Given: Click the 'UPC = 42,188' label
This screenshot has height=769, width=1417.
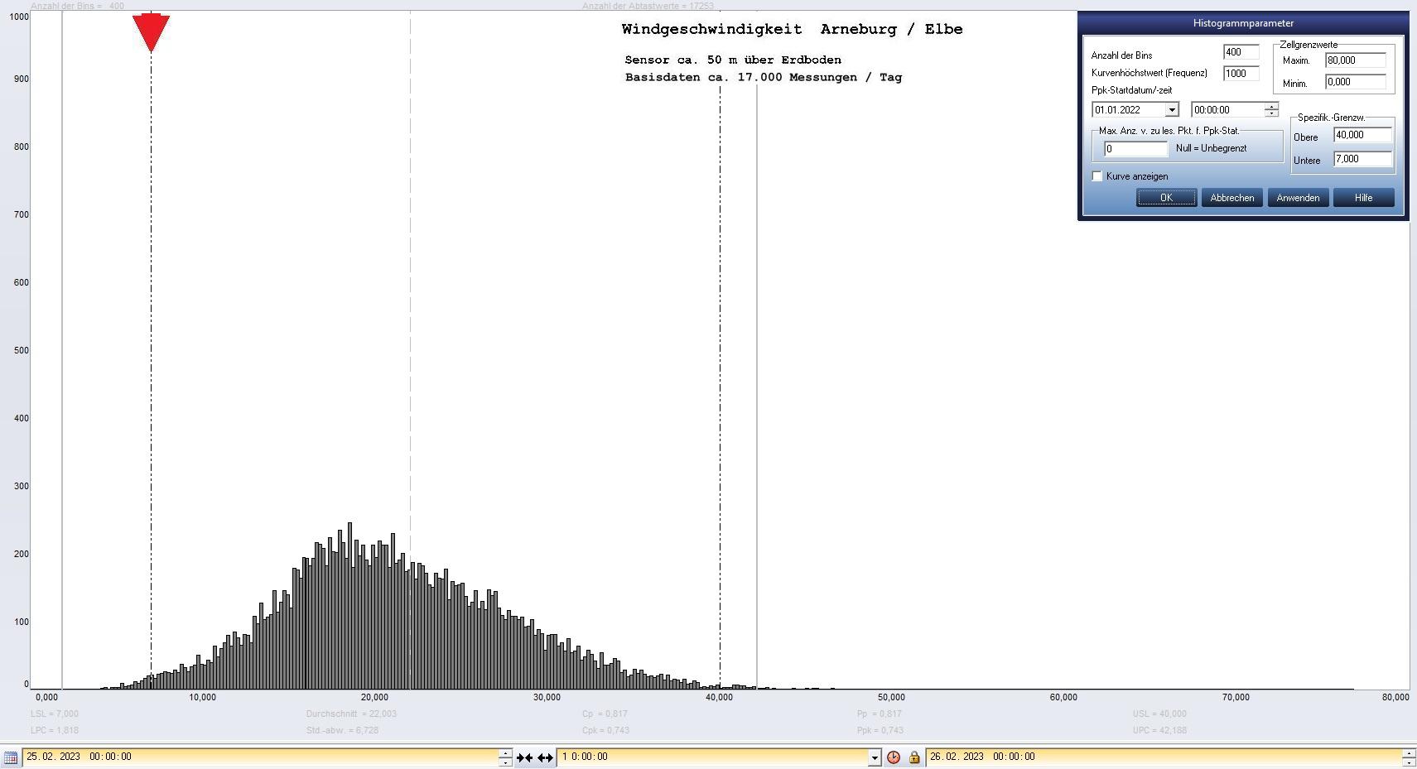Looking at the screenshot, I should point(1159,730).
